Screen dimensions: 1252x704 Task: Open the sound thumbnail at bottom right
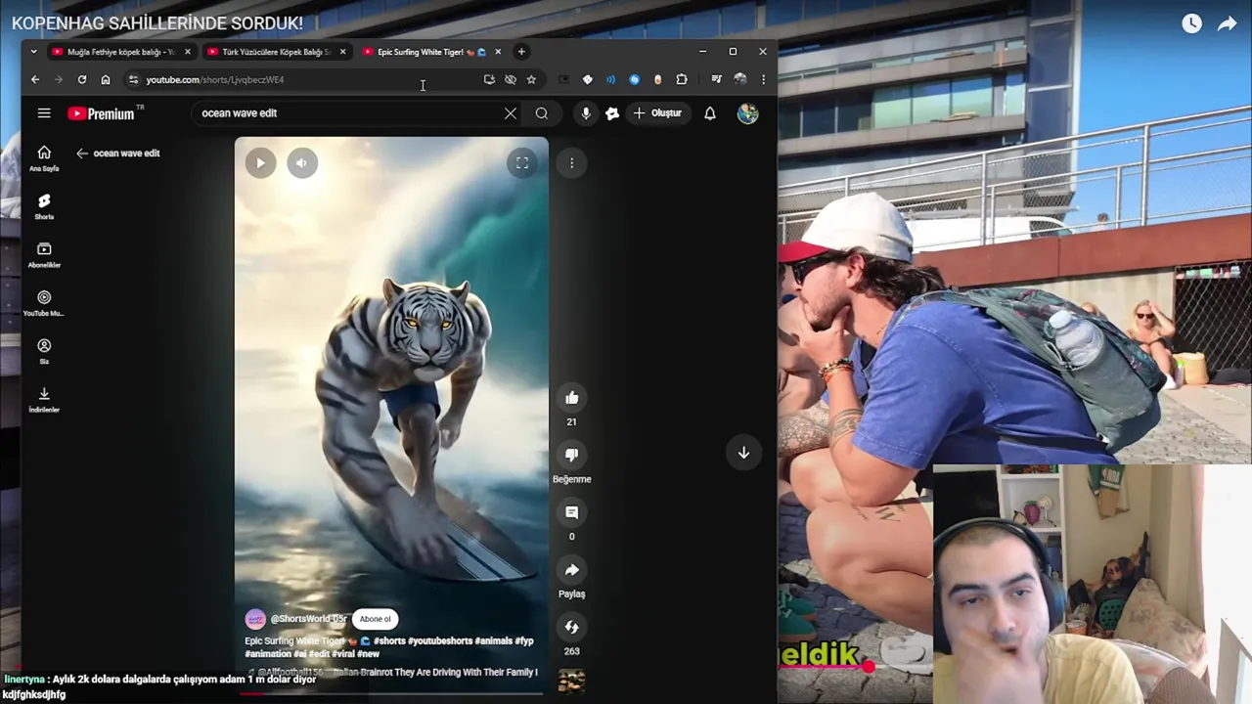[x=571, y=682]
